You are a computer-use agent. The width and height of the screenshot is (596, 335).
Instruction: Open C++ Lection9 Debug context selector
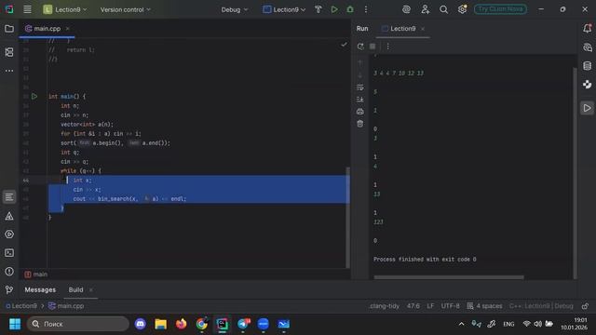click(541, 306)
